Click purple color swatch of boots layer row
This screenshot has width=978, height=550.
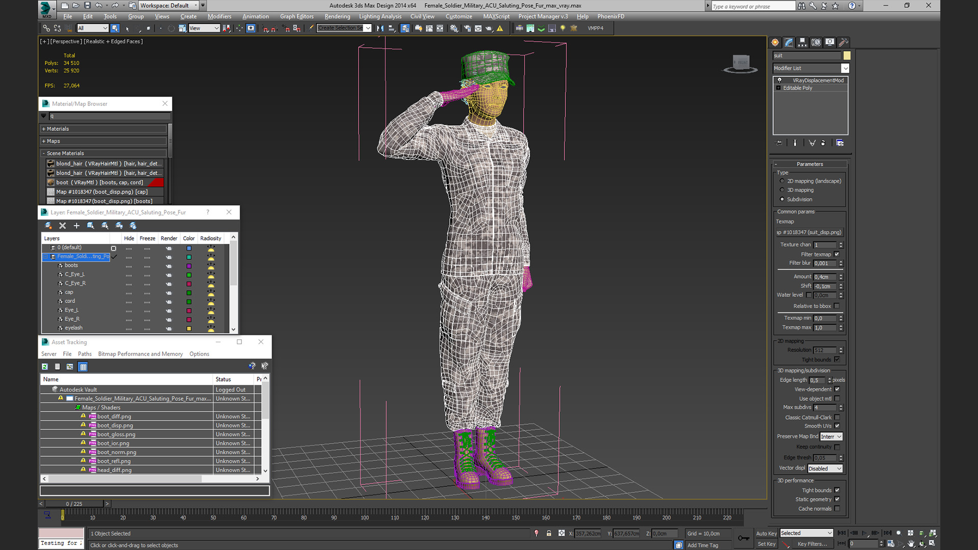click(x=188, y=266)
